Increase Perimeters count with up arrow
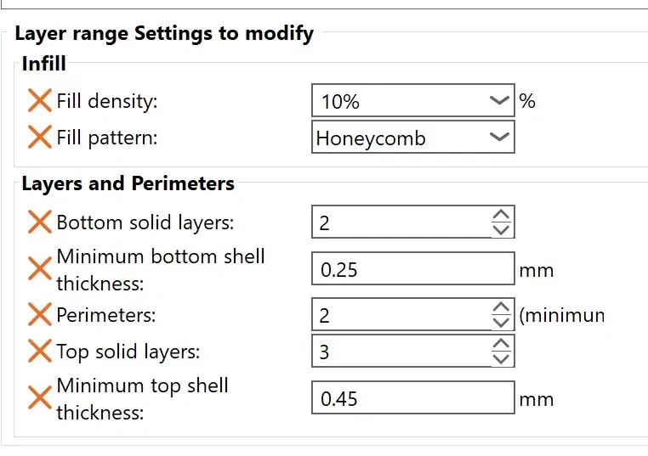 502,308
